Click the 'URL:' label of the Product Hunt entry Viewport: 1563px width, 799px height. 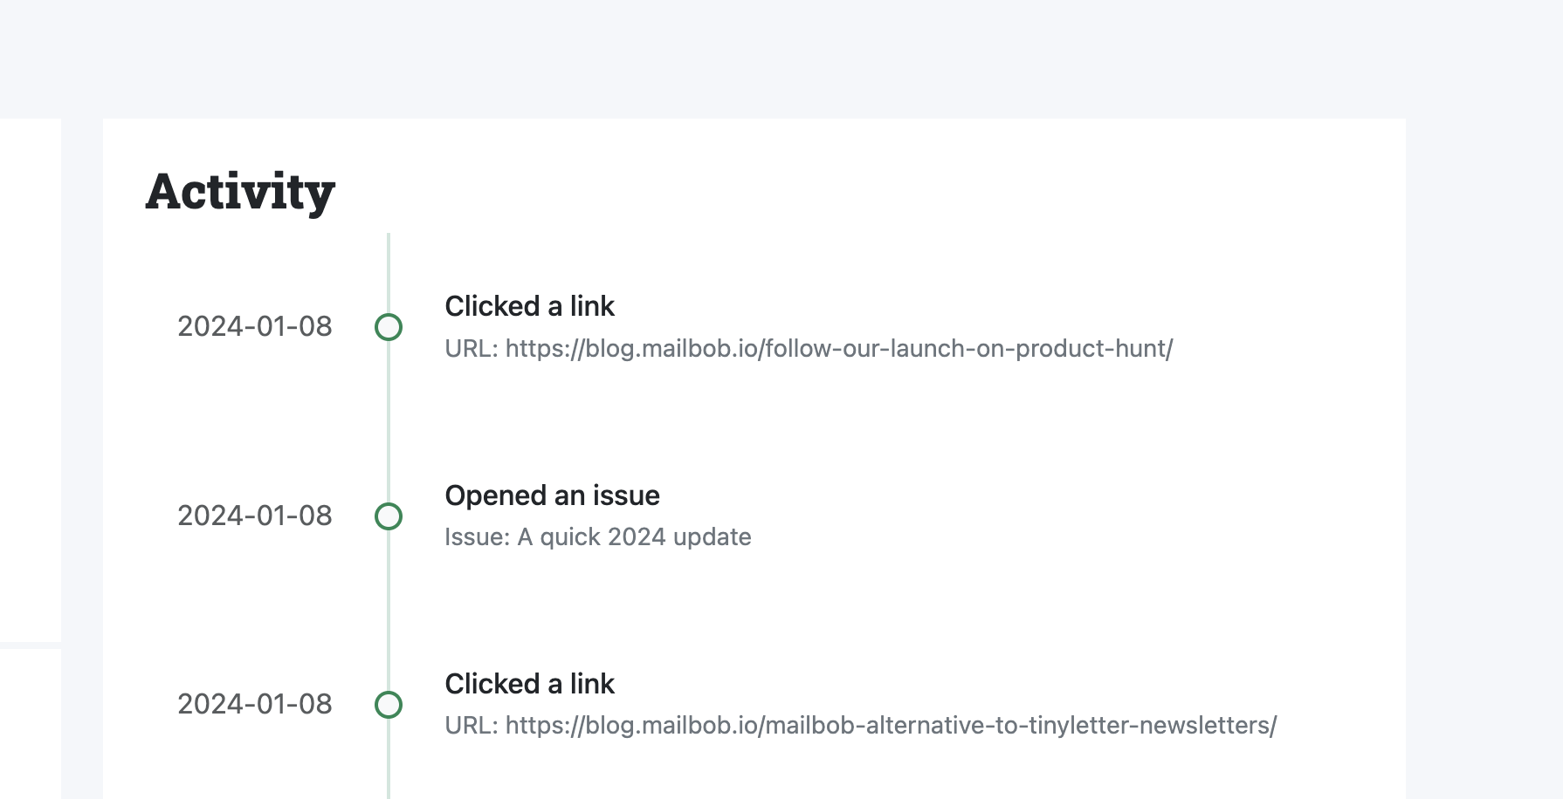pos(471,349)
